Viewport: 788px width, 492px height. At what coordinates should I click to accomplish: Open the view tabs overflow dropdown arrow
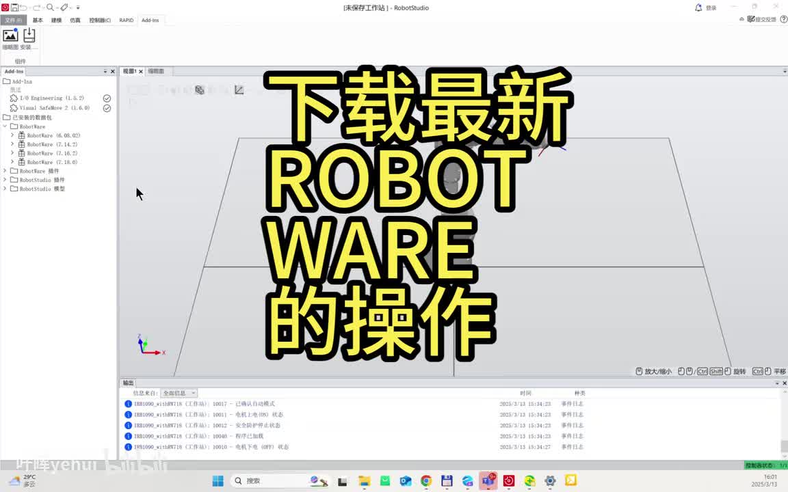[785, 71]
